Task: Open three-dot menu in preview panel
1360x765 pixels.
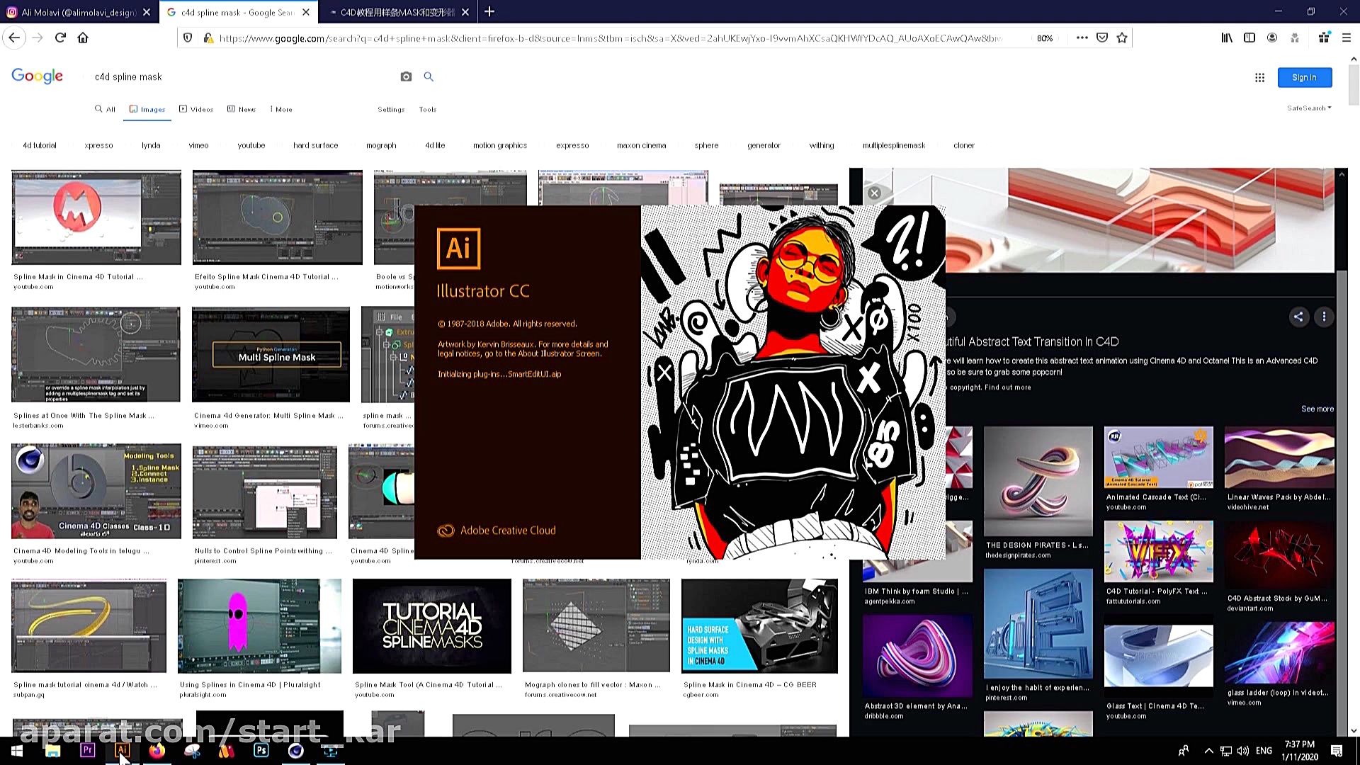Action: coord(1324,317)
